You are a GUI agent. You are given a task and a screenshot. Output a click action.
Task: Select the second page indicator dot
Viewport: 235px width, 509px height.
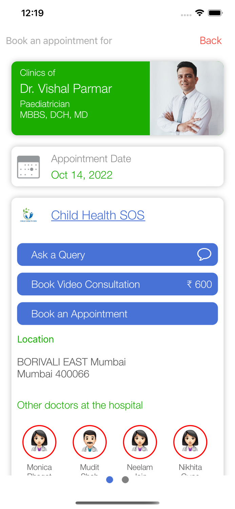pyautogui.click(x=125, y=479)
